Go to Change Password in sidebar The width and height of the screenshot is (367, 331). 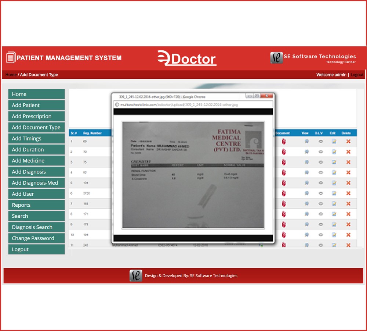click(36, 238)
